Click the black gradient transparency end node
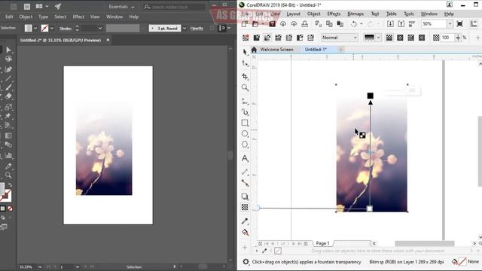This screenshot has height=271, width=482. (x=371, y=96)
